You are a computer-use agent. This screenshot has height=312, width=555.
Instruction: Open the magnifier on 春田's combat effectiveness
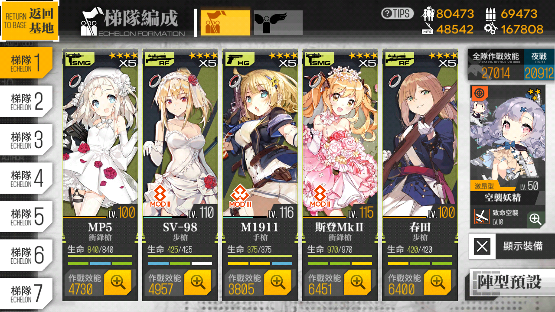click(x=437, y=282)
